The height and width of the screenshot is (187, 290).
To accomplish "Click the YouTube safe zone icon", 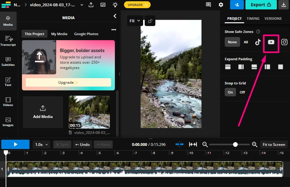I will coord(271,42).
